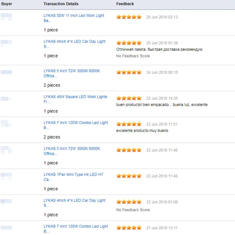Click the review 'buen producto! bien empacado...'
Image resolution: width=235 pixels, height=235 pixels.
162,105
